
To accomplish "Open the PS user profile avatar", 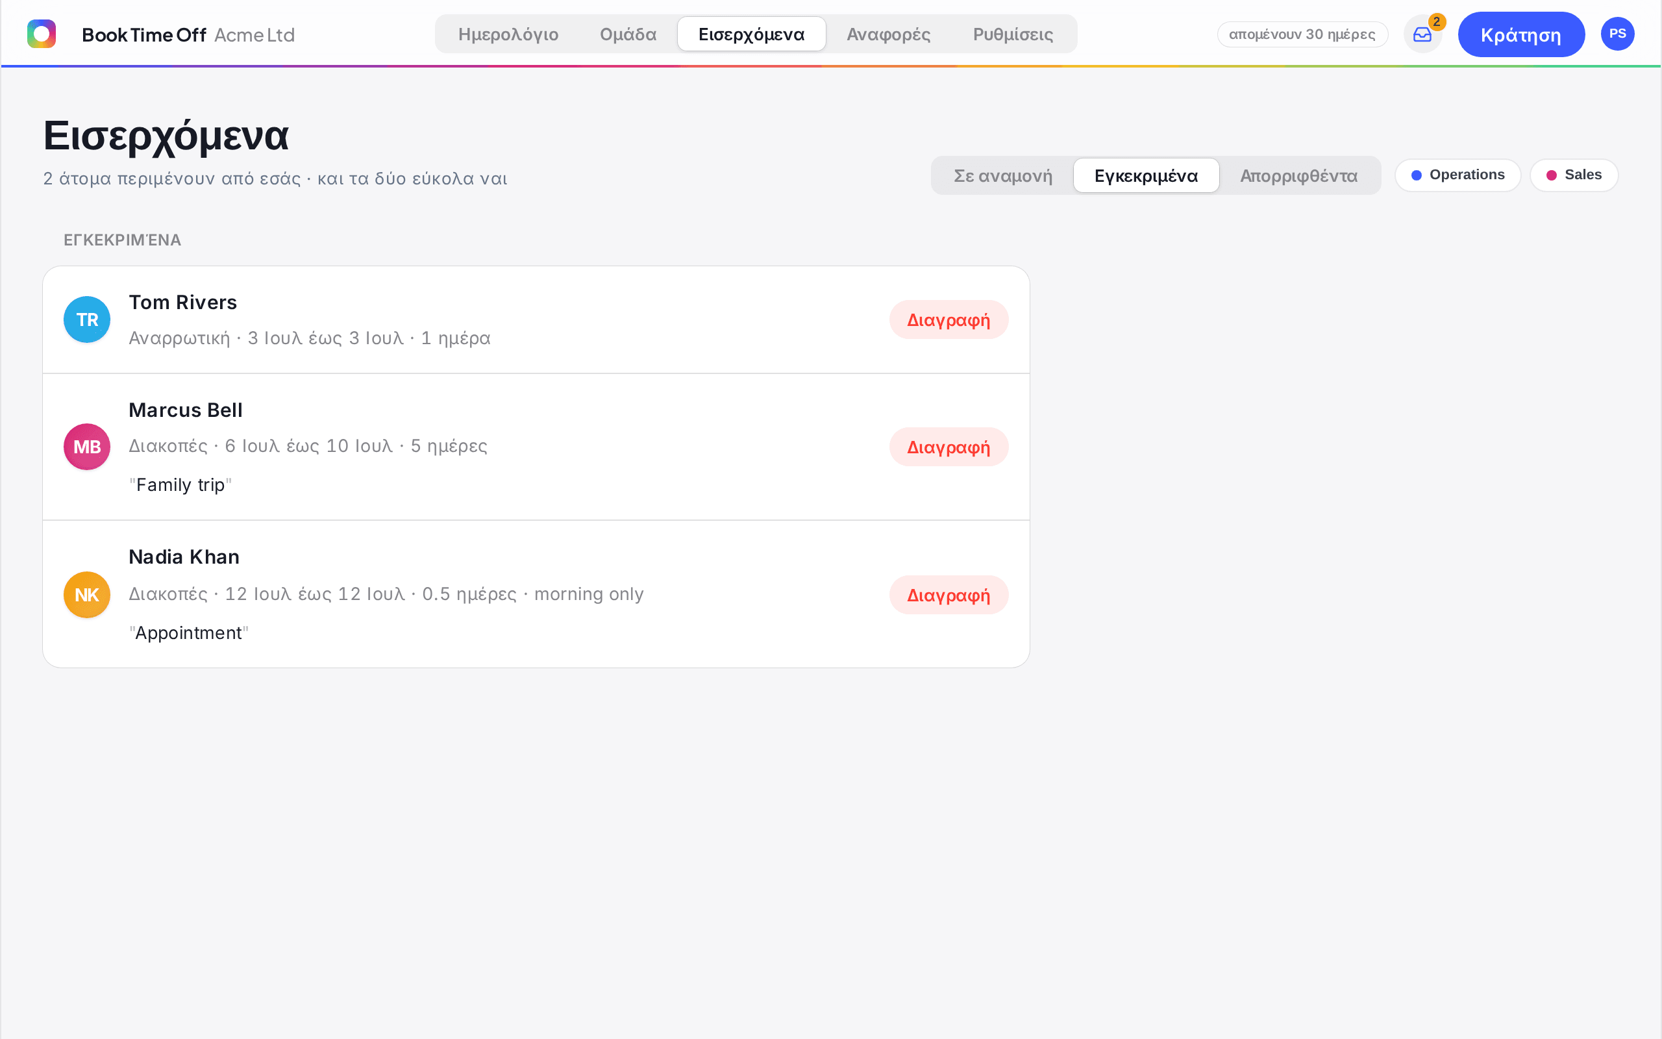I will [1617, 34].
